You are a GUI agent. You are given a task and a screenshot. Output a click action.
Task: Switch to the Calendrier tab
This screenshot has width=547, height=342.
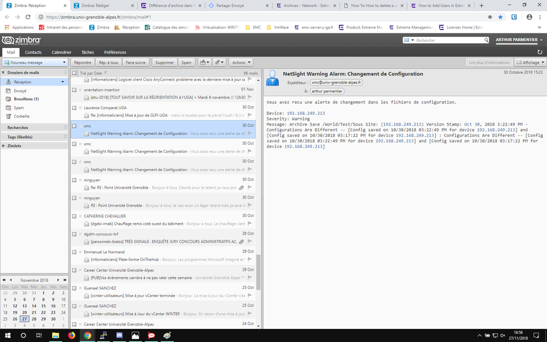coord(61,52)
